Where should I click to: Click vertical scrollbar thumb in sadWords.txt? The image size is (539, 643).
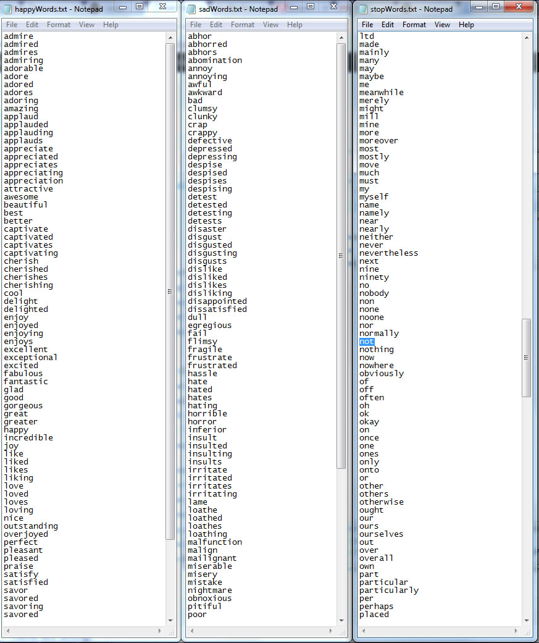(341, 256)
